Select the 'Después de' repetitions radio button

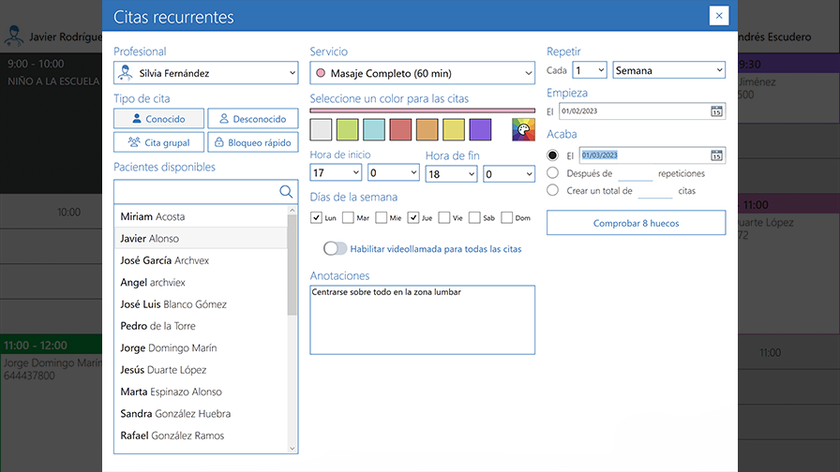(553, 173)
